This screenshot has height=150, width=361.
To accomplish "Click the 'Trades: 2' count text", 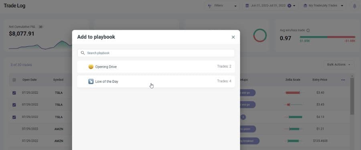I will coord(224,67).
